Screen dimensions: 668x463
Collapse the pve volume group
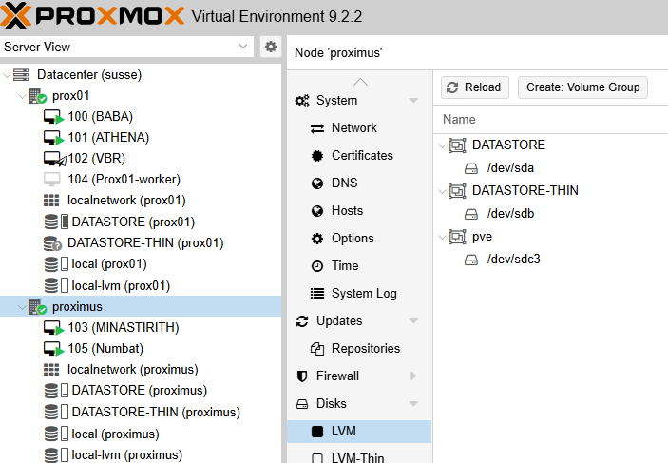442,237
